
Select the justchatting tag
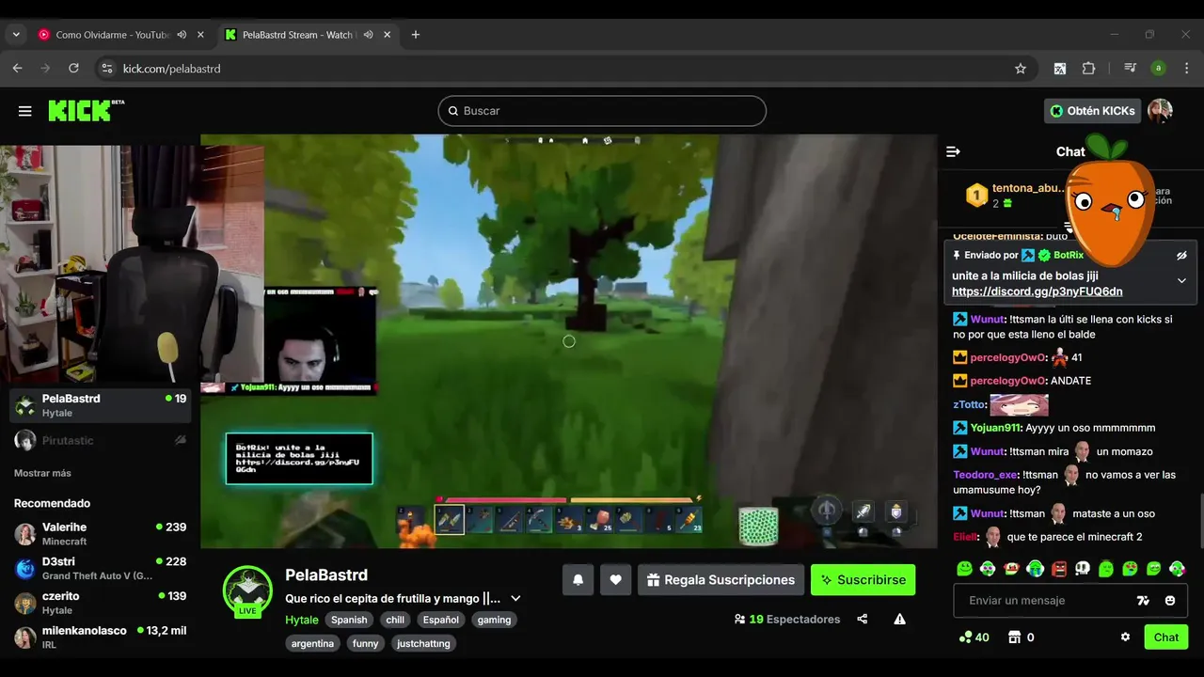(x=423, y=643)
